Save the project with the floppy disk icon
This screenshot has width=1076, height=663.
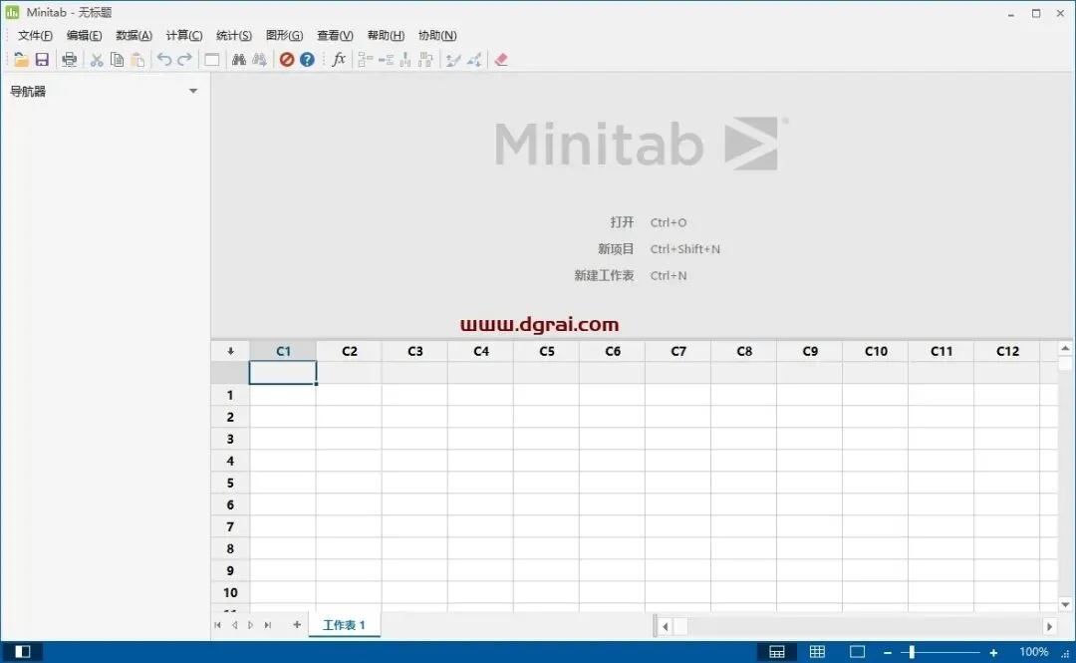(42, 60)
